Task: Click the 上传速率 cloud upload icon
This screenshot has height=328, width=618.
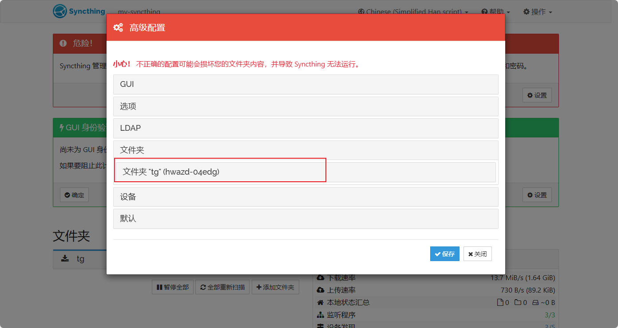Action: (321, 290)
